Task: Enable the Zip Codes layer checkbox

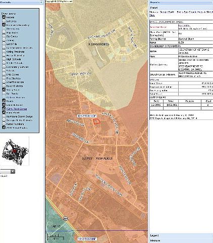Action: click(4, 36)
